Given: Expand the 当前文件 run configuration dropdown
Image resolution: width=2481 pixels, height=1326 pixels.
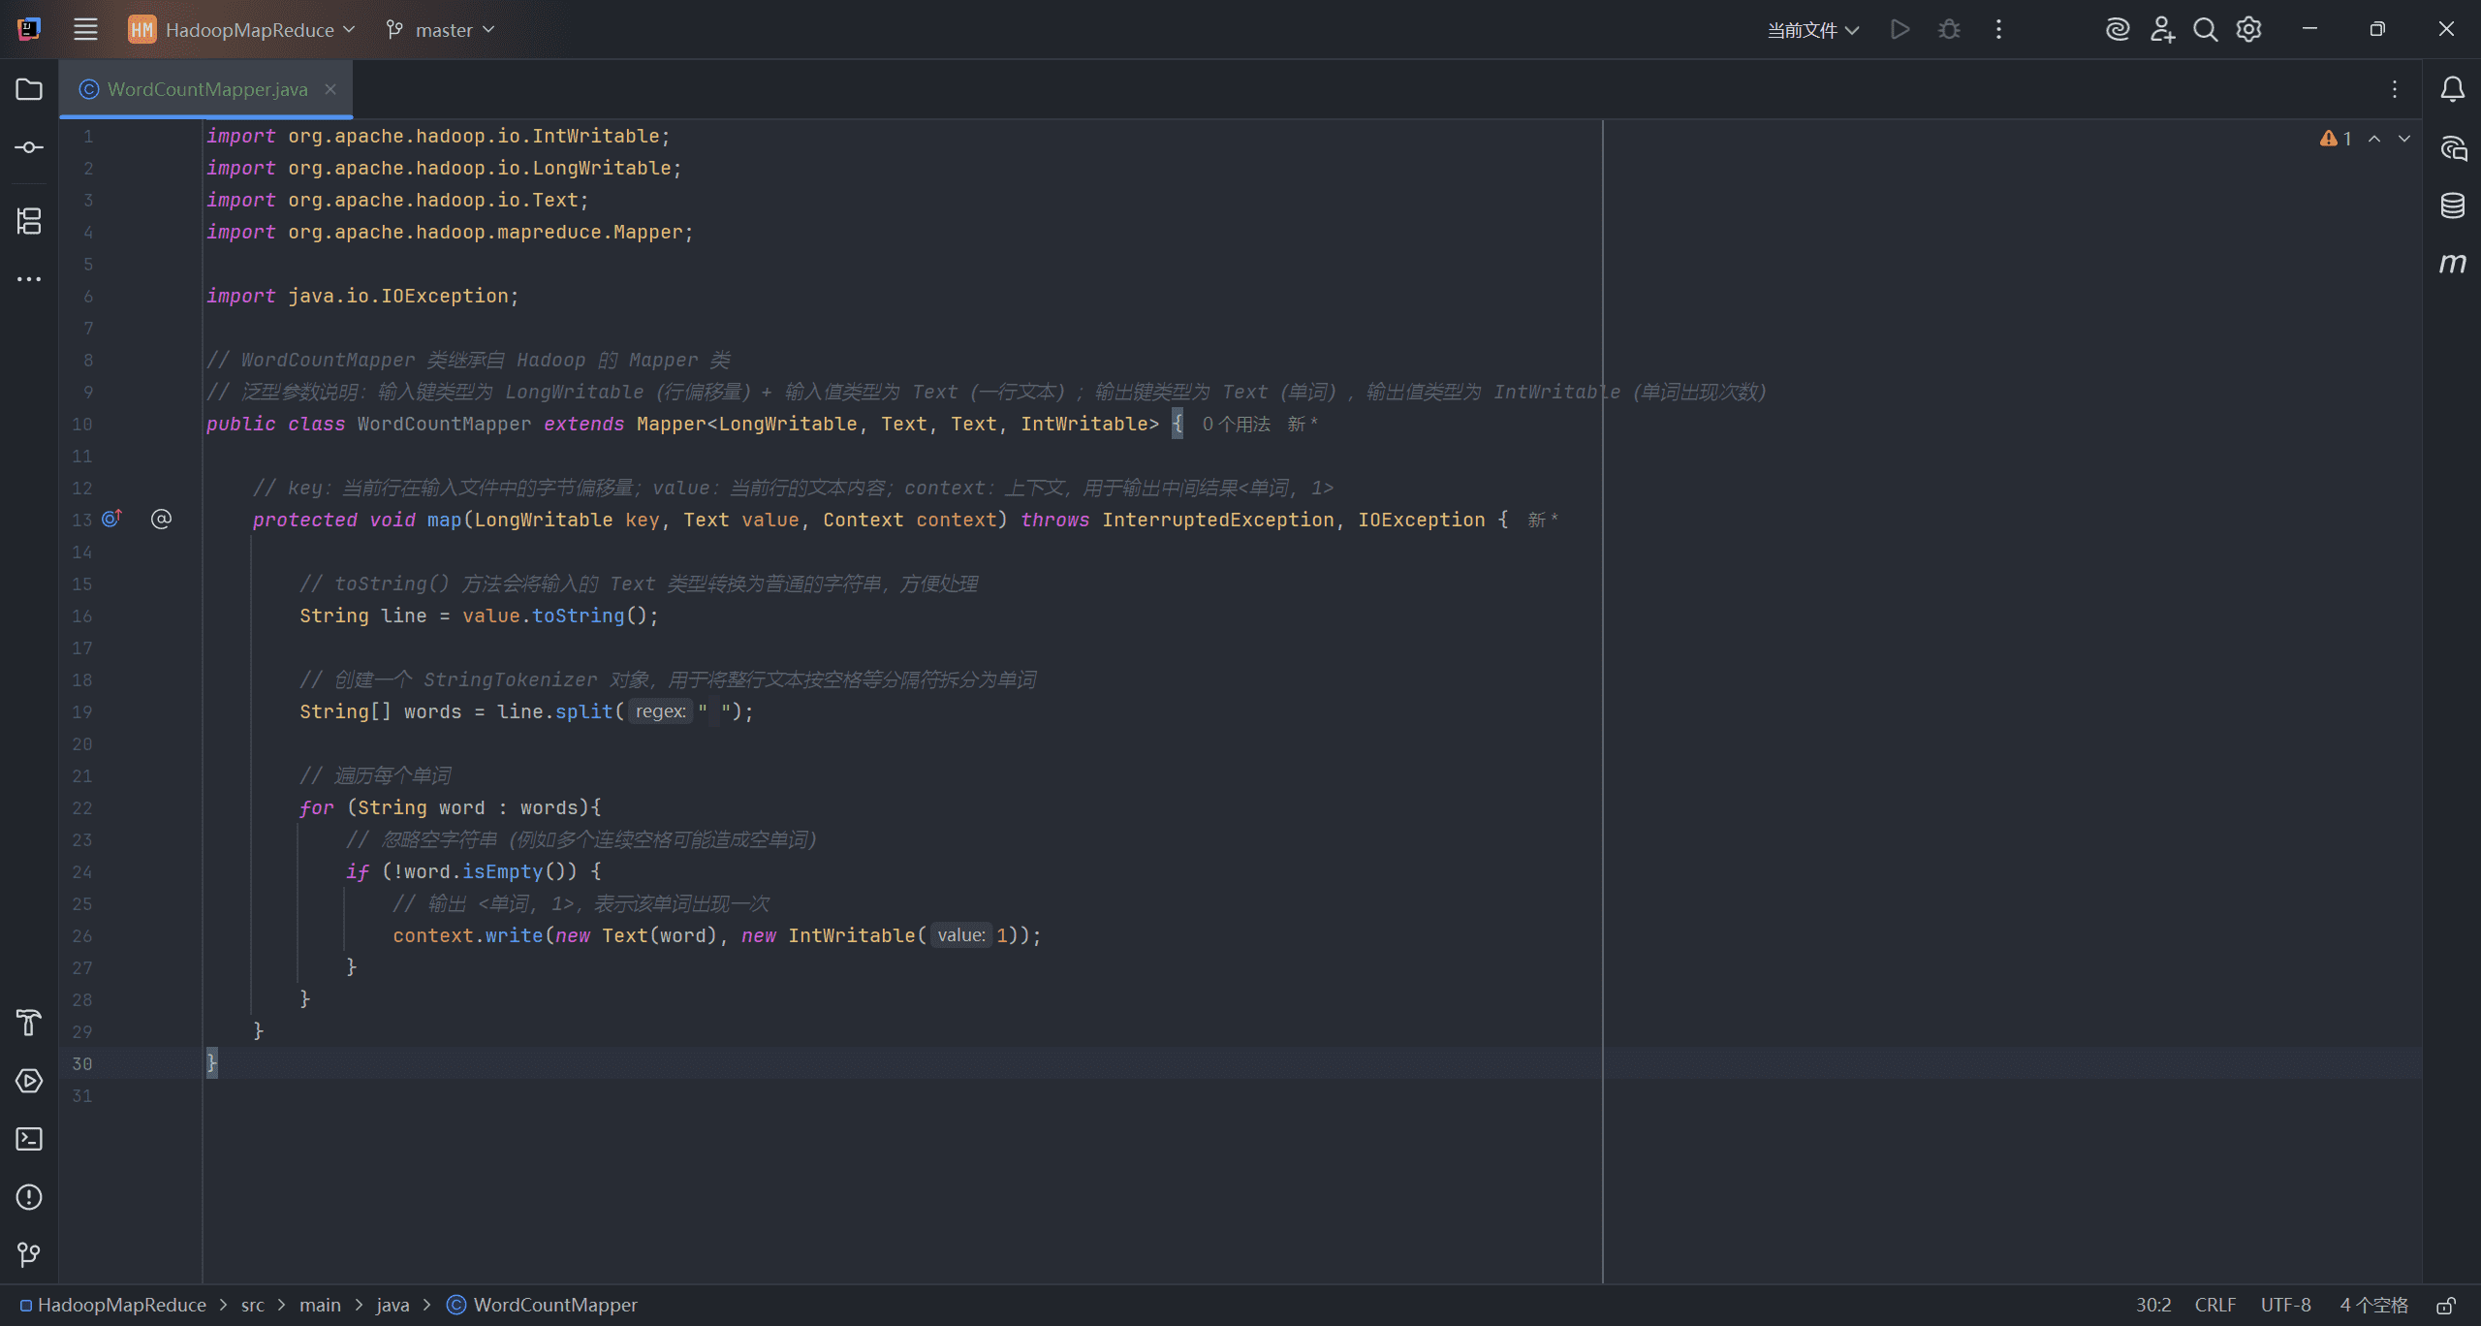Looking at the screenshot, I should 1813,30.
